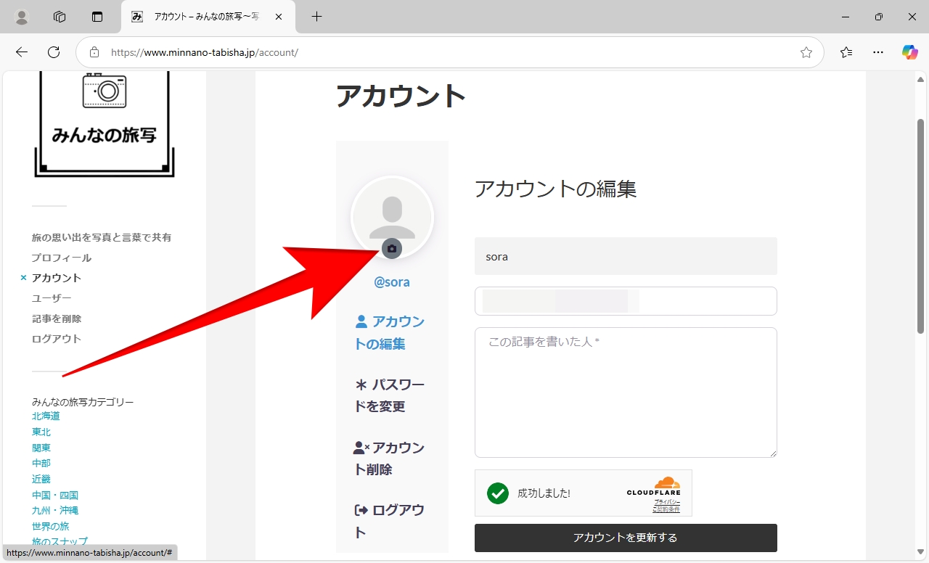Click the browser back arrow
This screenshot has width=929, height=563.
[x=22, y=52]
